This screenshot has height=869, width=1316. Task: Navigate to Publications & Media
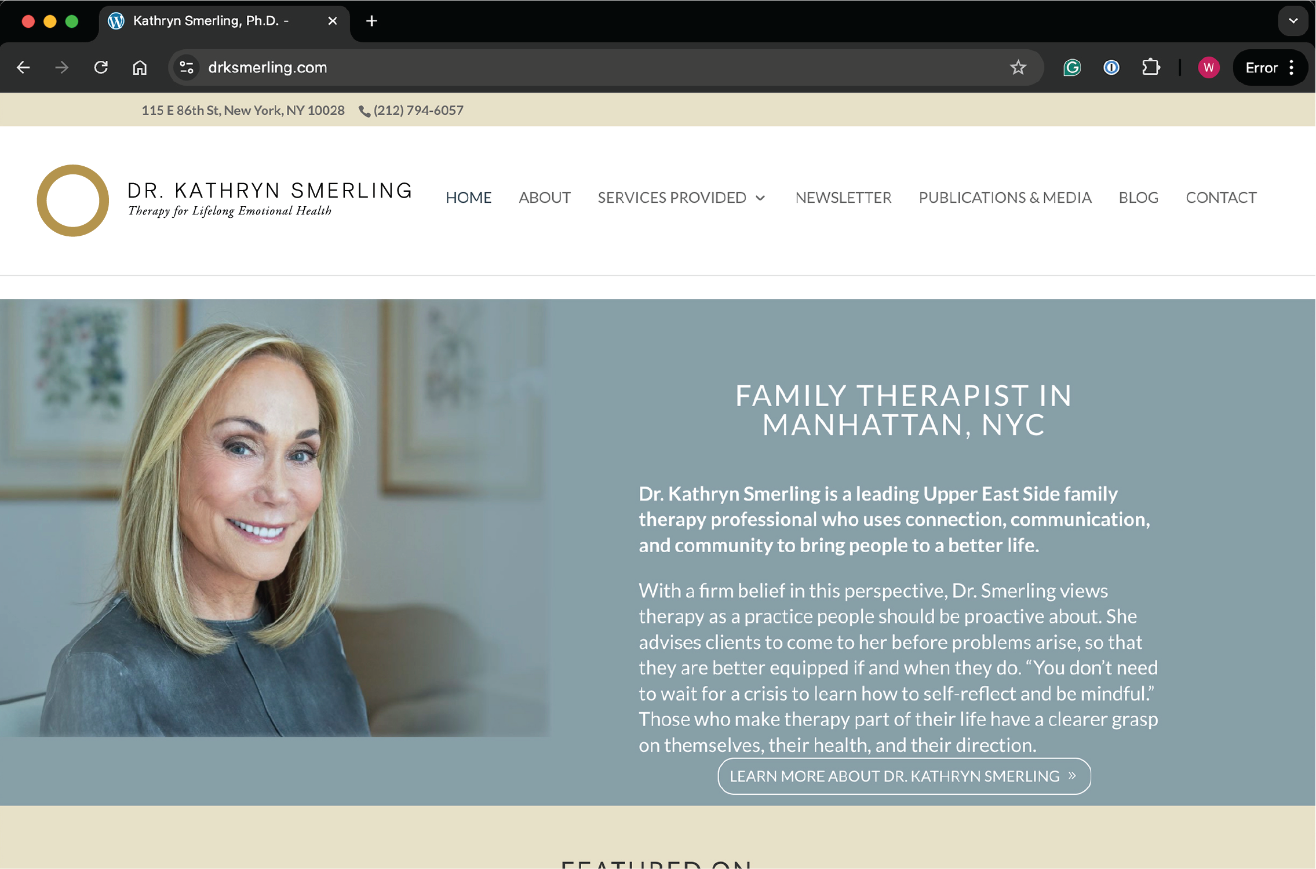click(1005, 198)
